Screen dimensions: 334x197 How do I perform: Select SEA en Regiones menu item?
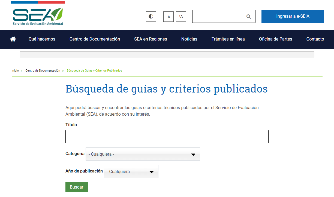coord(151,39)
